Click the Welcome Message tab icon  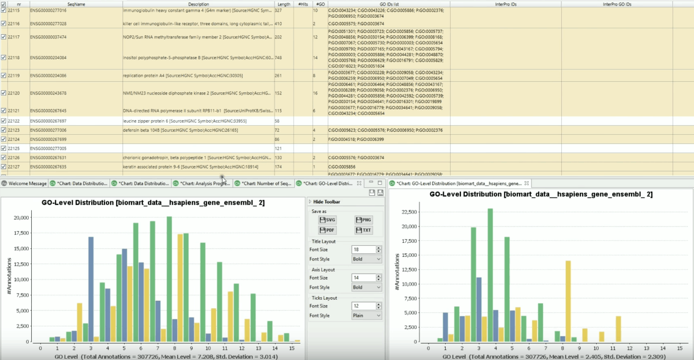[4, 183]
